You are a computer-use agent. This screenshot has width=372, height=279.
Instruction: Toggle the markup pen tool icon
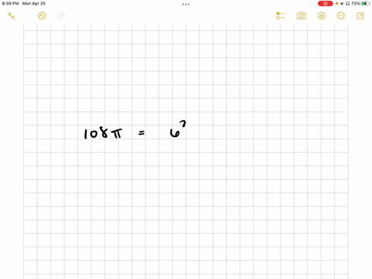tap(322, 15)
